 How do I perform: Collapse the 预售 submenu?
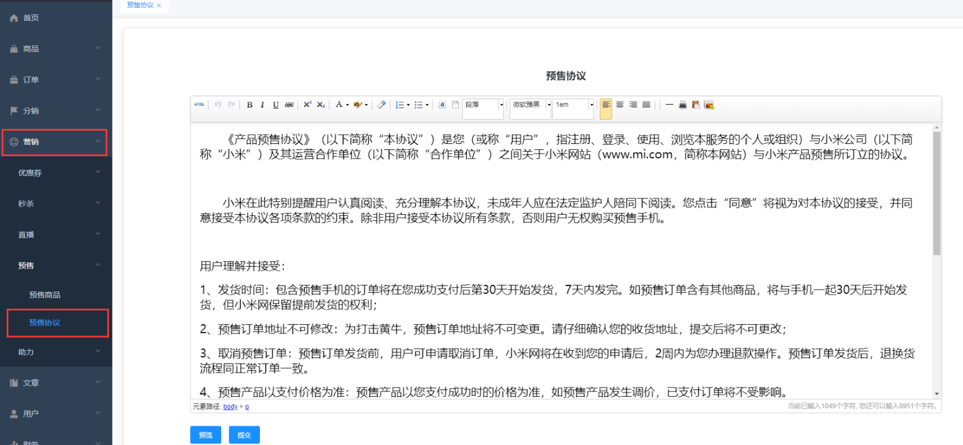[56, 265]
